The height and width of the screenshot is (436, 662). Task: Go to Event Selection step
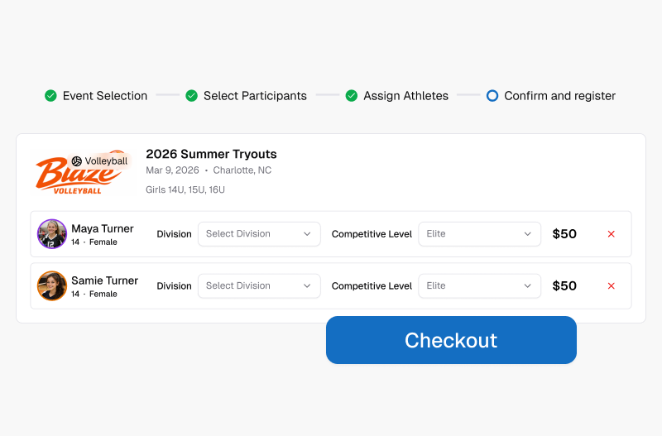tap(105, 96)
